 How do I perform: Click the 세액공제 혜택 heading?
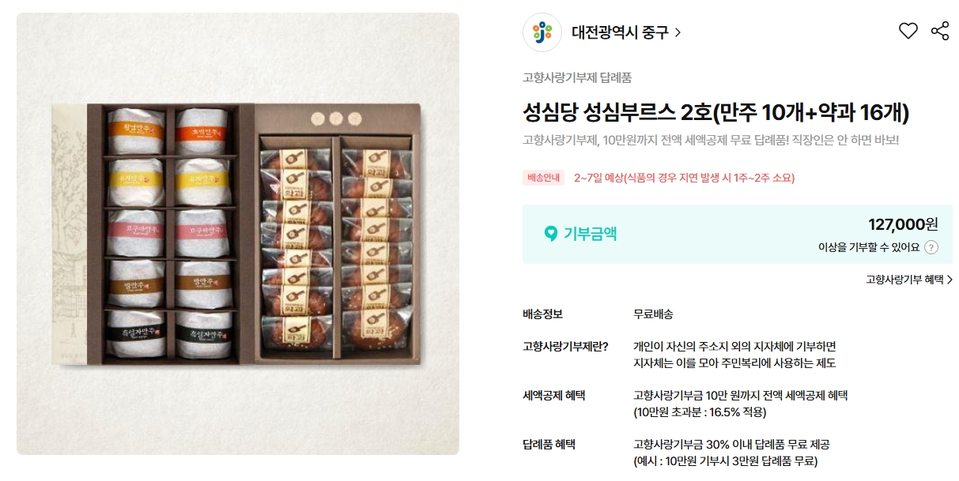pyautogui.click(x=554, y=395)
